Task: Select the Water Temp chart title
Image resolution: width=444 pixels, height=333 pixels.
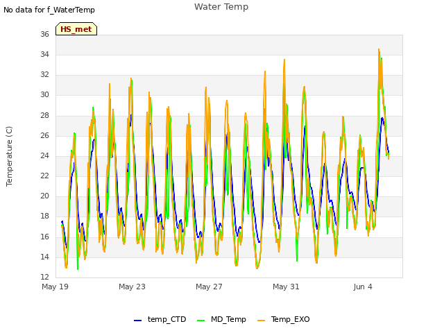Action: (221, 7)
